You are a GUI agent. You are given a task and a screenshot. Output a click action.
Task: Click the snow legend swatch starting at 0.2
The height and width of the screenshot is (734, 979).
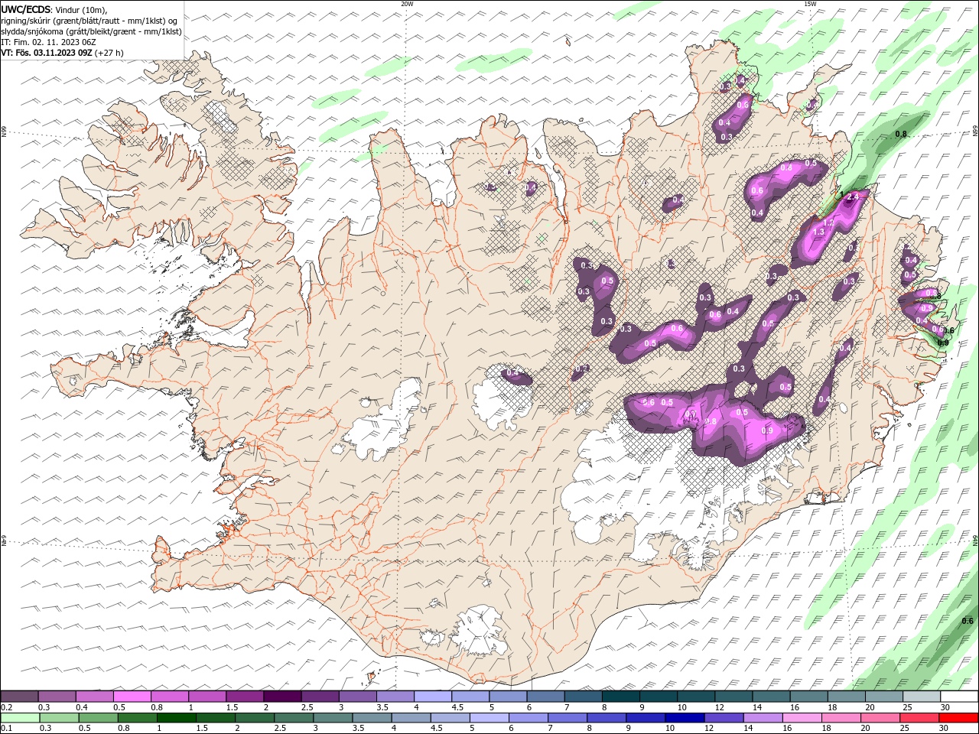(x=19, y=697)
